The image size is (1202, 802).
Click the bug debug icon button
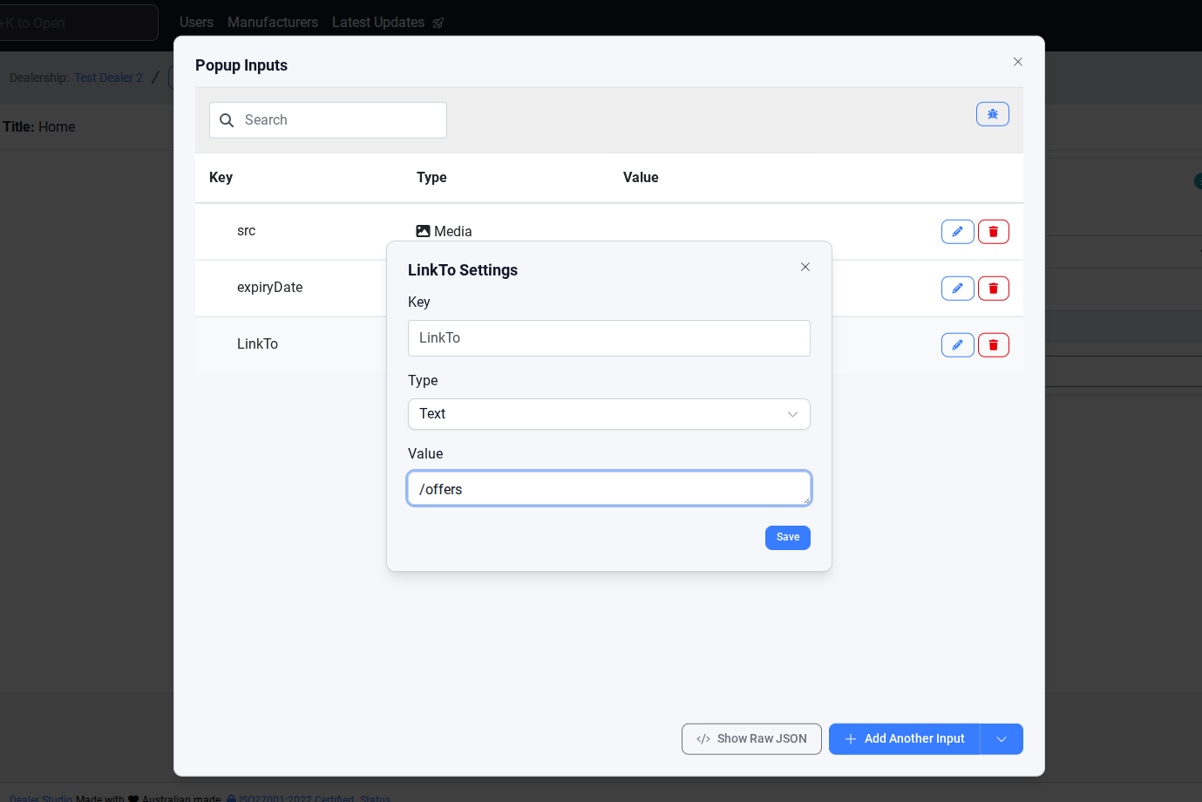[992, 114]
